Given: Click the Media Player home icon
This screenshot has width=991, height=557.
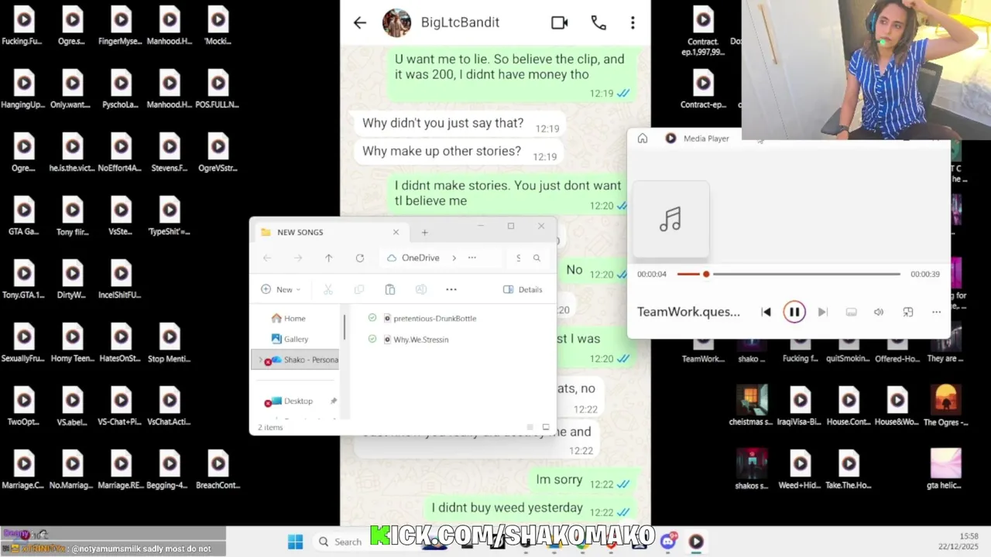Looking at the screenshot, I should pos(643,138).
